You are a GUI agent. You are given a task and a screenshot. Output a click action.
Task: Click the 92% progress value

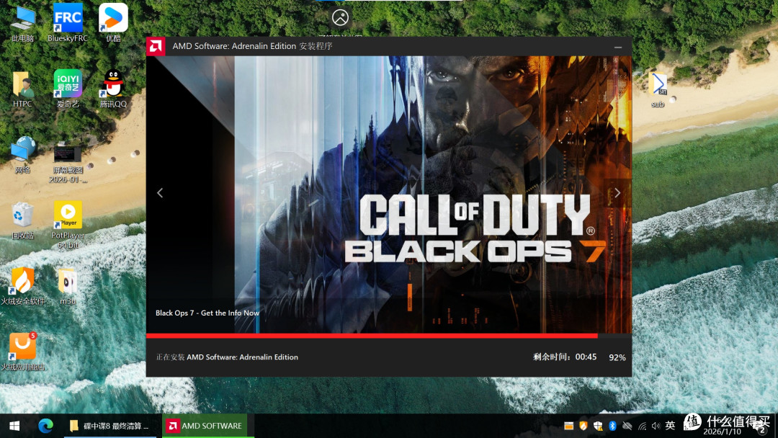point(617,357)
